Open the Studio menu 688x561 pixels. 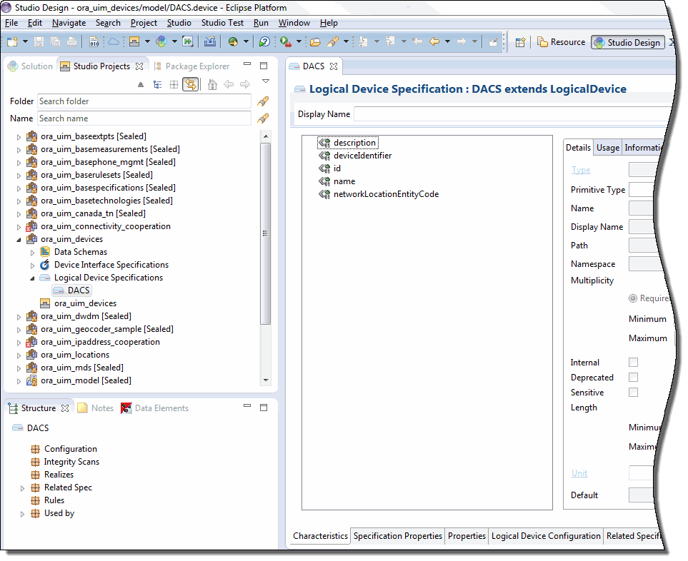click(179, 23)
